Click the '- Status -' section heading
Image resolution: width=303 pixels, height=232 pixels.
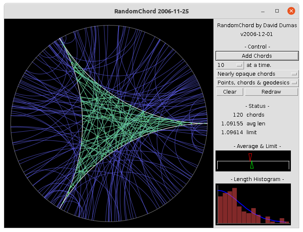(257, 106)
